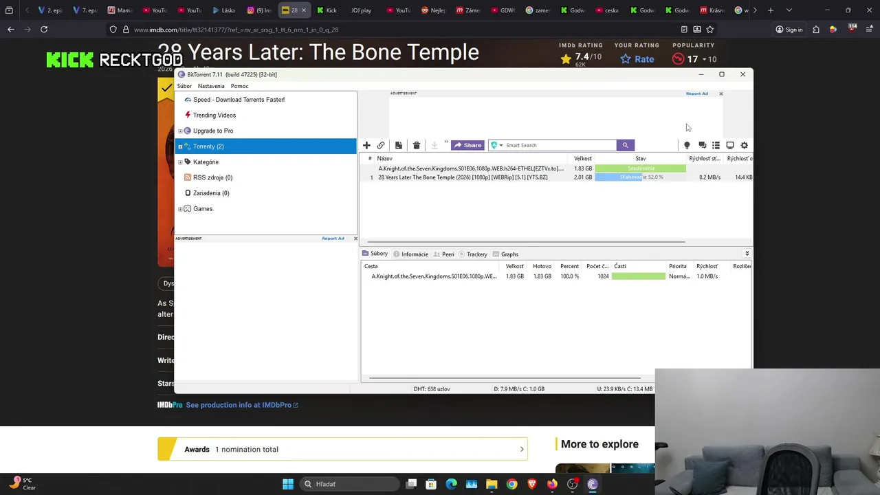Click DHT: 638 uzlov status entry
Image resolution: width=880 pixels, height=495 pixels.
point(432,389)
